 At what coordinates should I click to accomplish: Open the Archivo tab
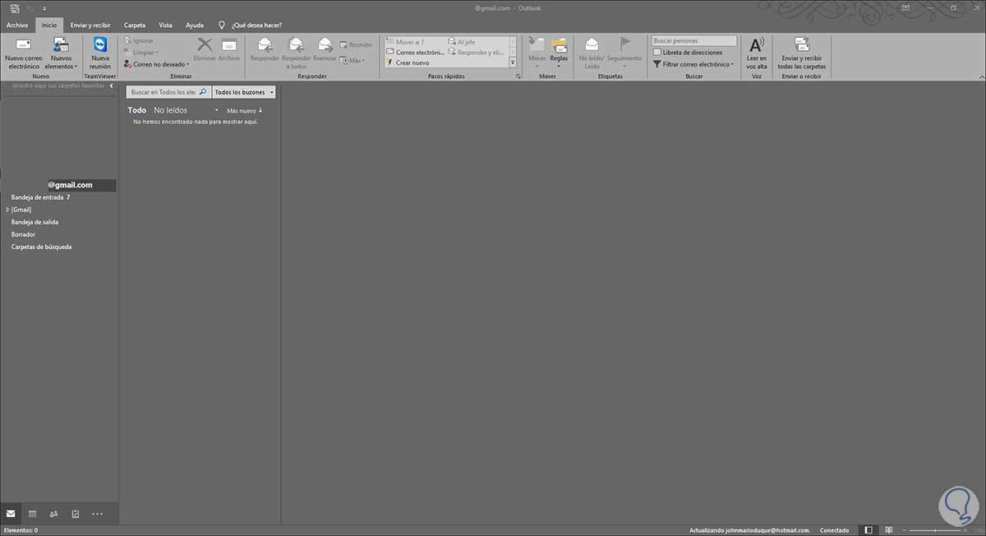point(17,25)
